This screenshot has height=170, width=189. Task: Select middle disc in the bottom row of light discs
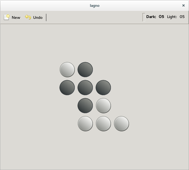(103, 124)
